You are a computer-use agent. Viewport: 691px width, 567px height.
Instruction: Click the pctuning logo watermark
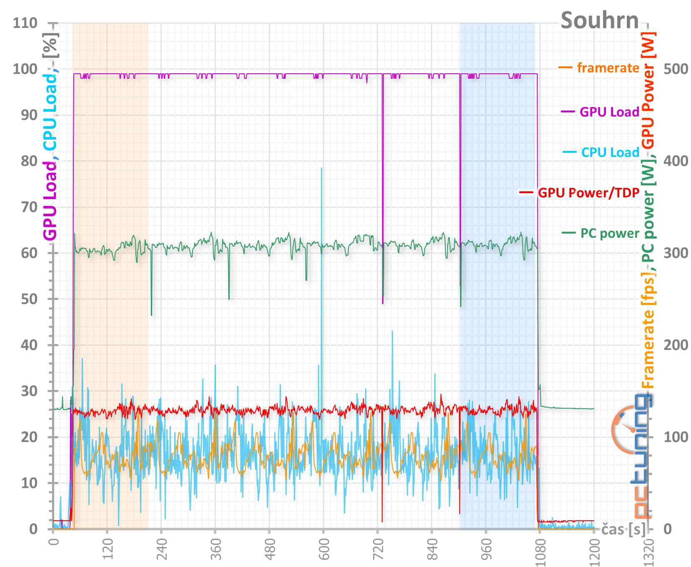pyautogui.click(x=632, y=455)
